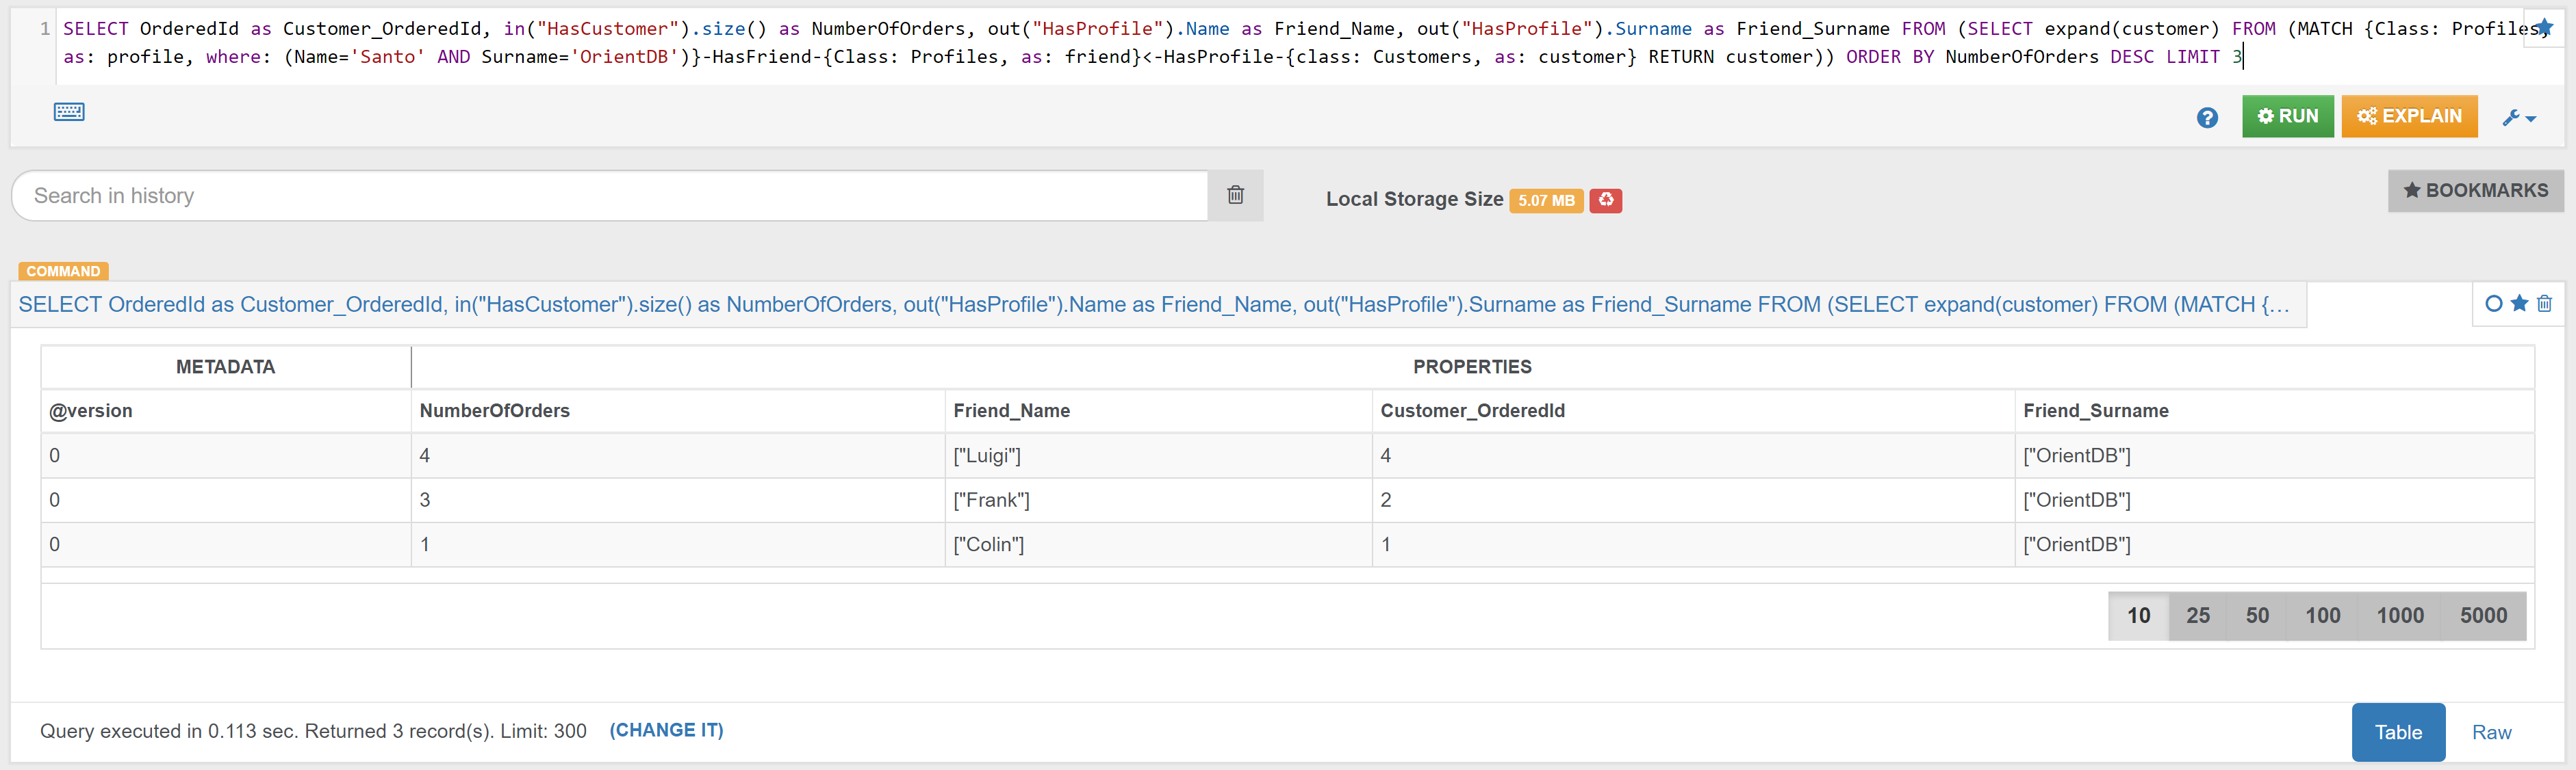Delete the executed command result
The width and height of the screenshot is (2576, 770).
tap(2544, 304)
